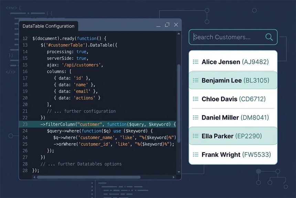Click the 'serverSide: true' line

[x=67, y=58]
